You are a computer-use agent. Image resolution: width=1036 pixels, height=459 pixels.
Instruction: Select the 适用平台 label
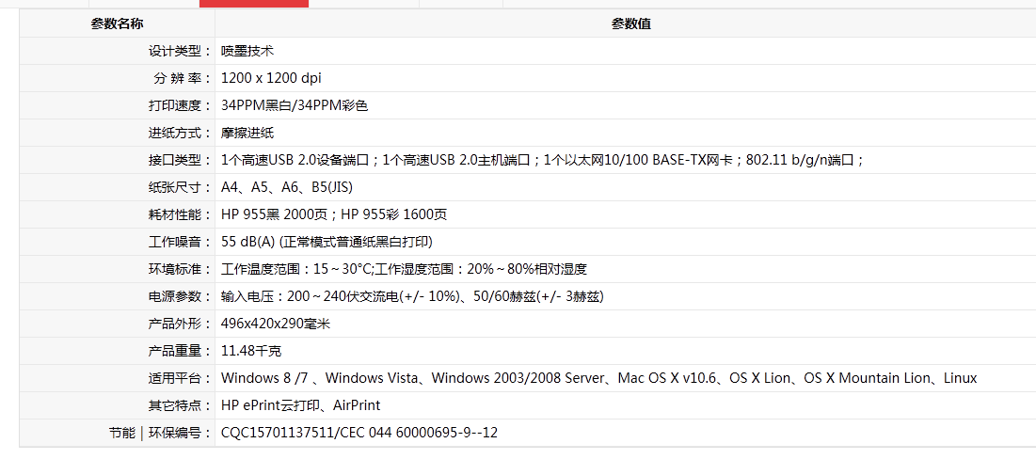click(x=179, y=378)
